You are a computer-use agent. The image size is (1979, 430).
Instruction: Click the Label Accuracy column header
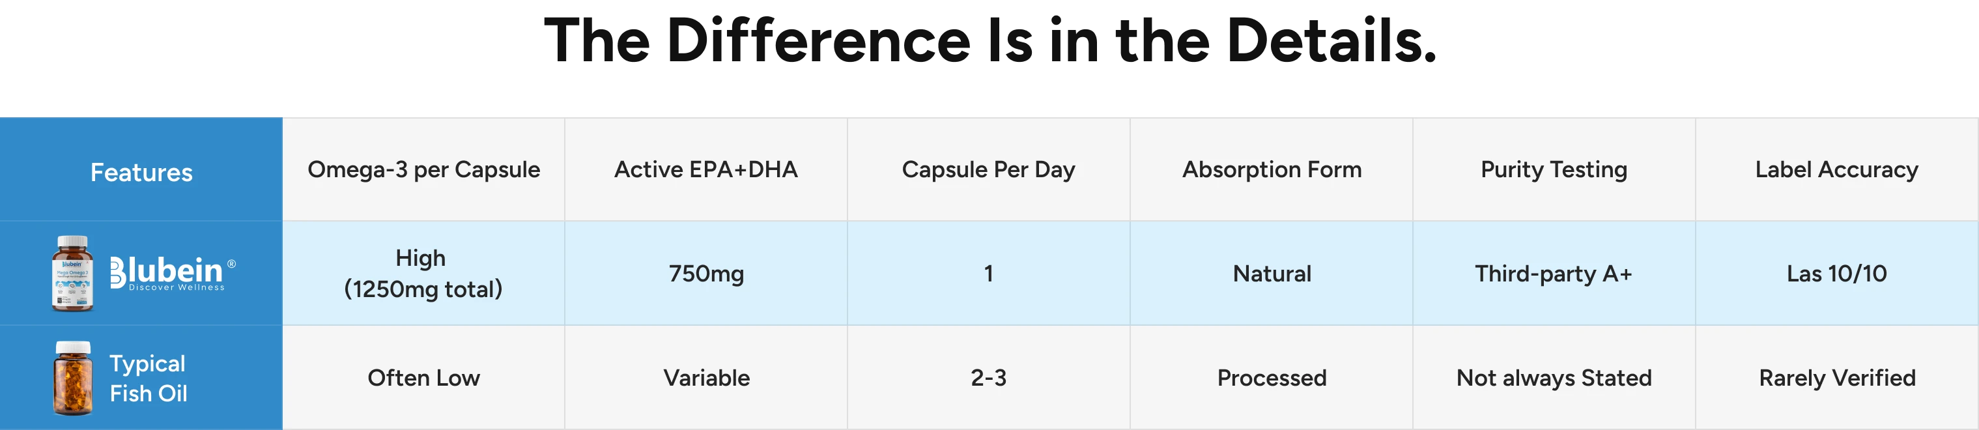click(1836, 169)
